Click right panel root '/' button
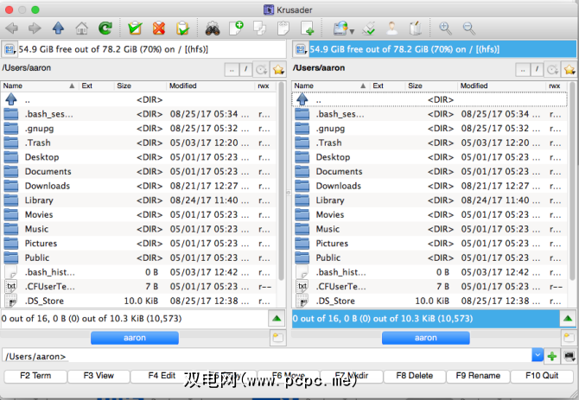 coord(537,70)
